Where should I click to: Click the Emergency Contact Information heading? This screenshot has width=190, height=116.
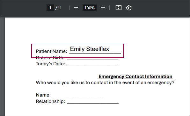[x=135, y=76]
